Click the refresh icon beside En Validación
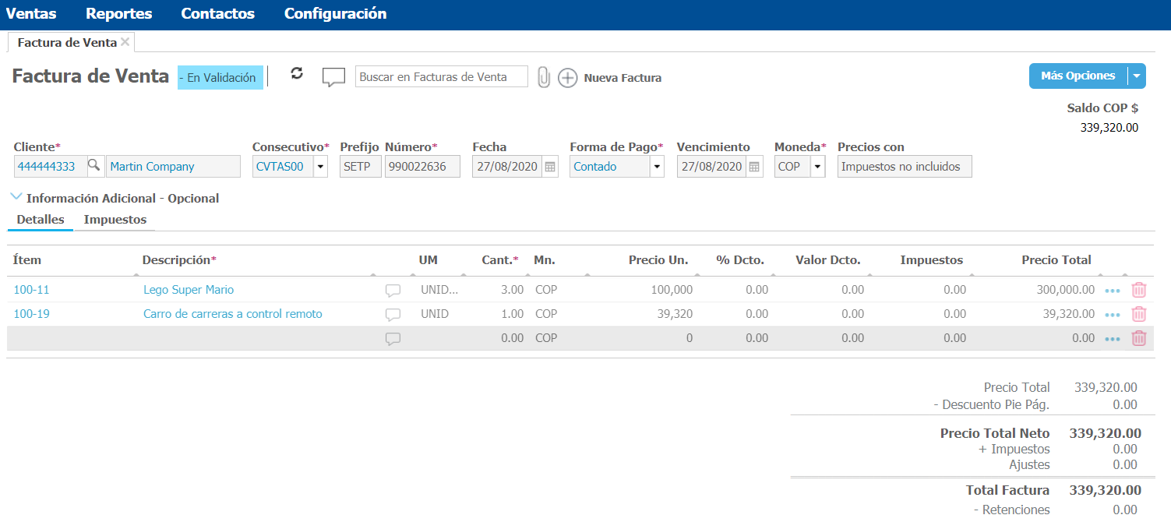Image resolution: width=1171 pixels, height=522 pixels. coord(296,73)
